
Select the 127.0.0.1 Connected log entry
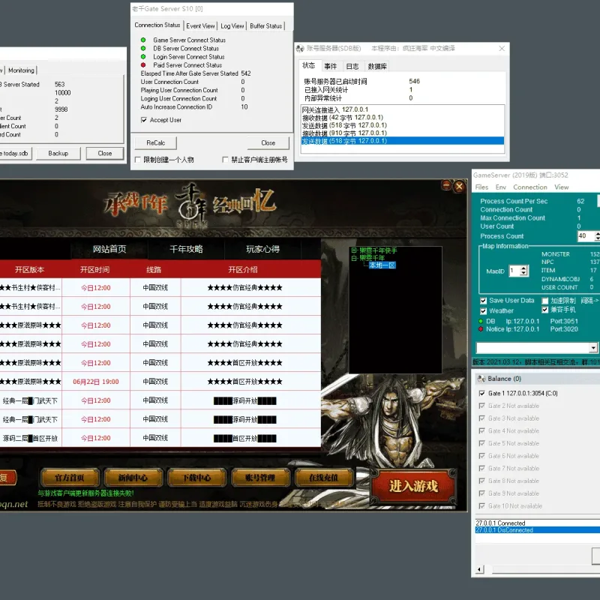537,523
